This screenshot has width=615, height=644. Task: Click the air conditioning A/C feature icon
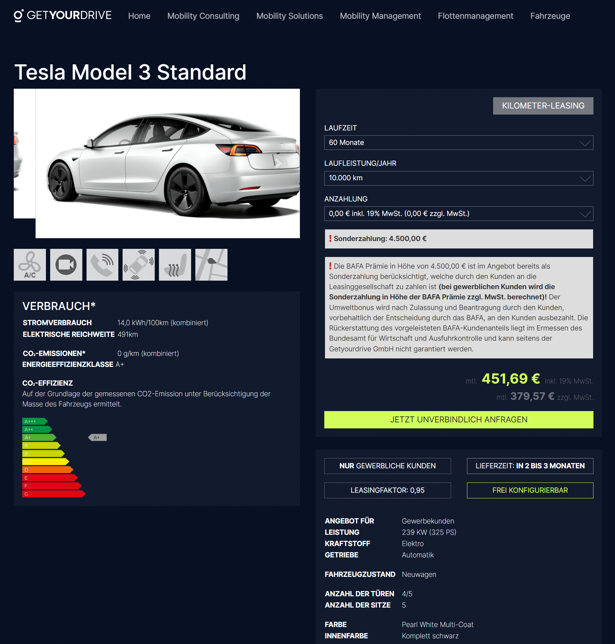30,265
